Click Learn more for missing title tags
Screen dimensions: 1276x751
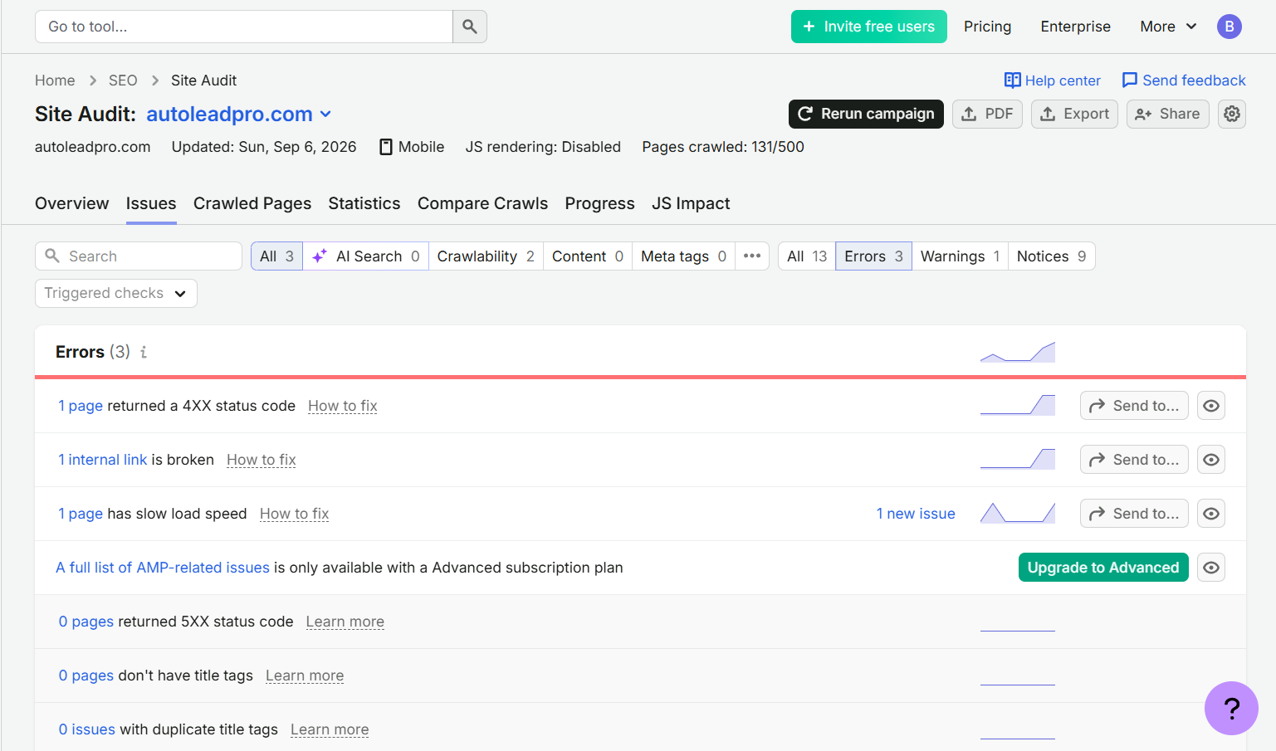[x=305, y=675]
